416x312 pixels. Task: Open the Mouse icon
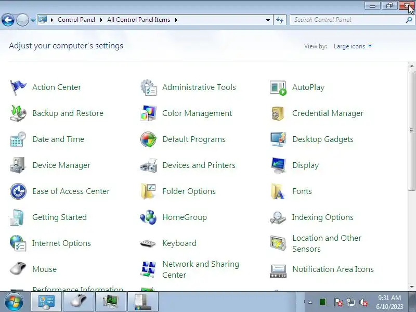click(x=18, y=268)
